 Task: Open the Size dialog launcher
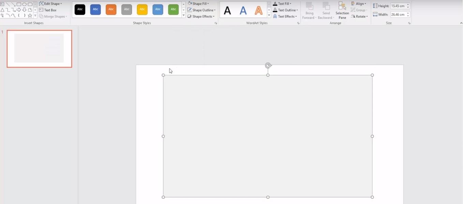(x=409, y=23)
